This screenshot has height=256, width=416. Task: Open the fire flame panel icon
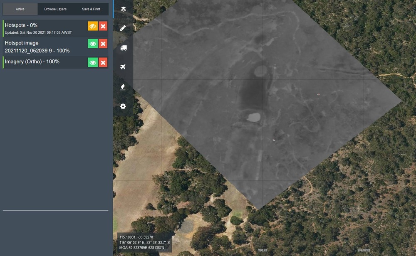click(123, 87)
